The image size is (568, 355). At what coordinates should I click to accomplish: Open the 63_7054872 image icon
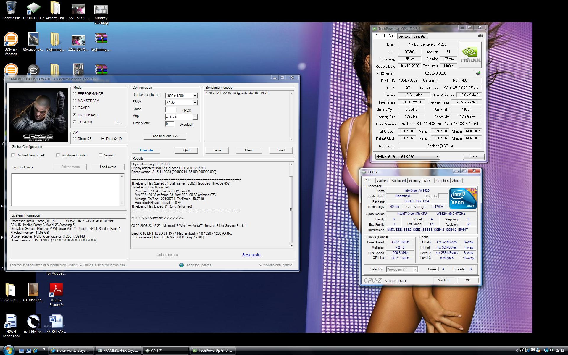coord(33,292)
